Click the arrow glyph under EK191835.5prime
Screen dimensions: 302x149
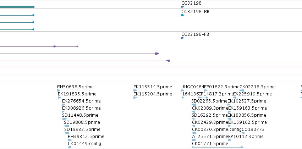coord(59,98)
